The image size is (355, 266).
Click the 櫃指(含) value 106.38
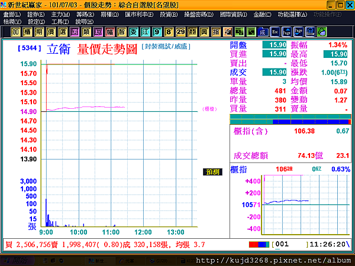tap(304, 131)
